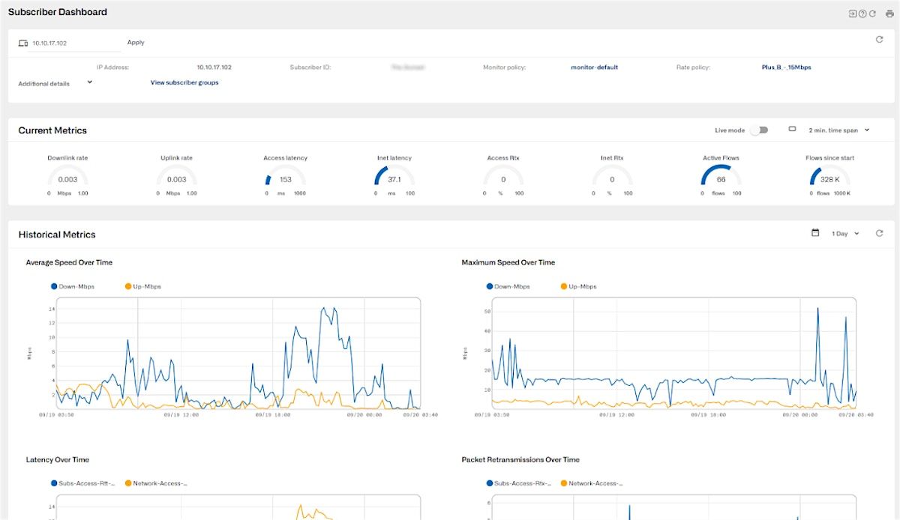Open the 1 Day range dropdown

coord(845,234)
